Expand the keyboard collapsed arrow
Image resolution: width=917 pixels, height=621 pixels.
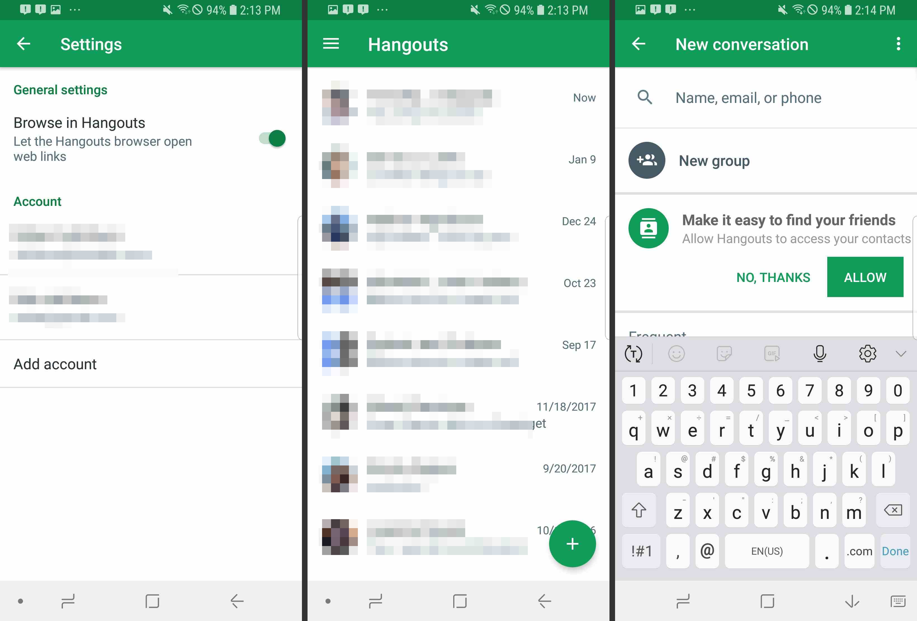pyautogui.click(x=902, y=354)
